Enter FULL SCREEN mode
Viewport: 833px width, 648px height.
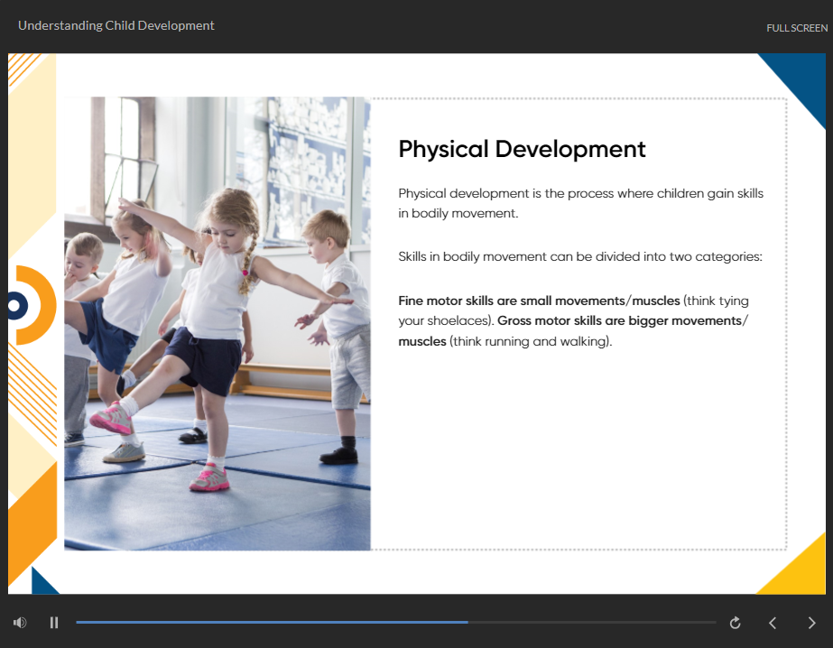click(796, 28)
